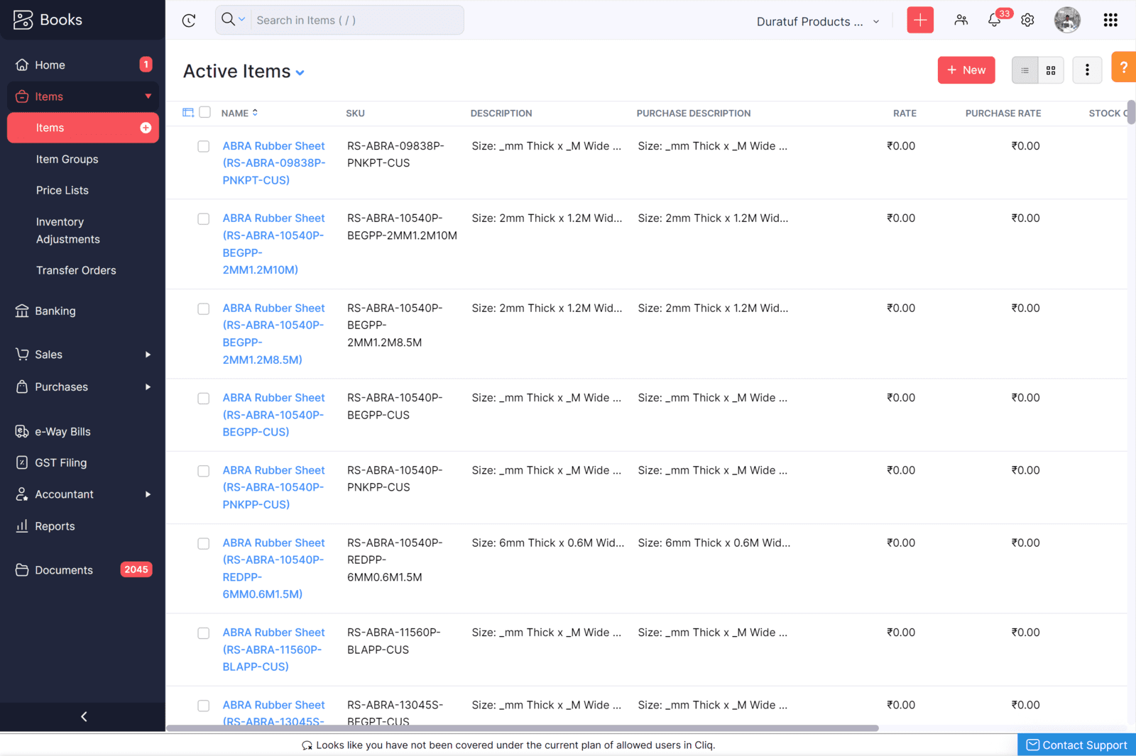The width and height of the screenshot is (1136, 756).
Task: Click the plus icon beside Items submenu
Action: tap(146, 128)
